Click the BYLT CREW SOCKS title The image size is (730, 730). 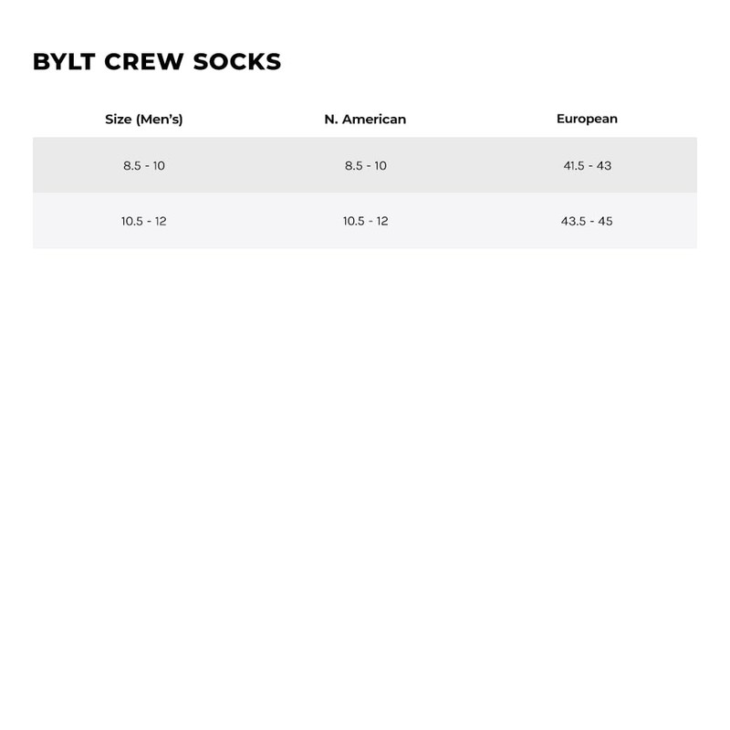coord(156,62)
